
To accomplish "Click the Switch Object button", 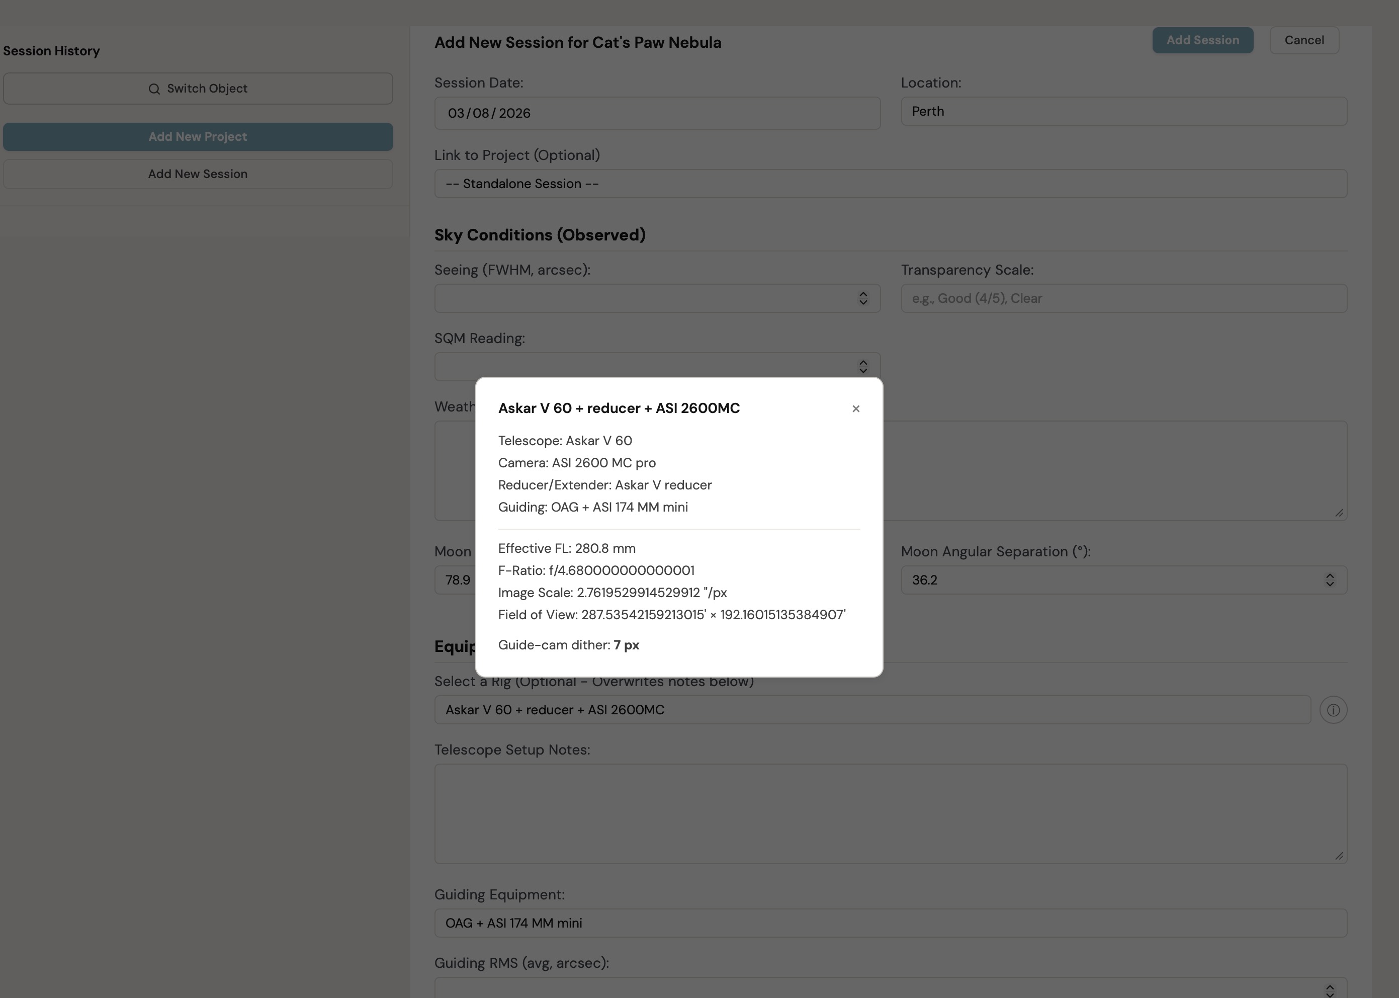I will [x=198, y=89].
